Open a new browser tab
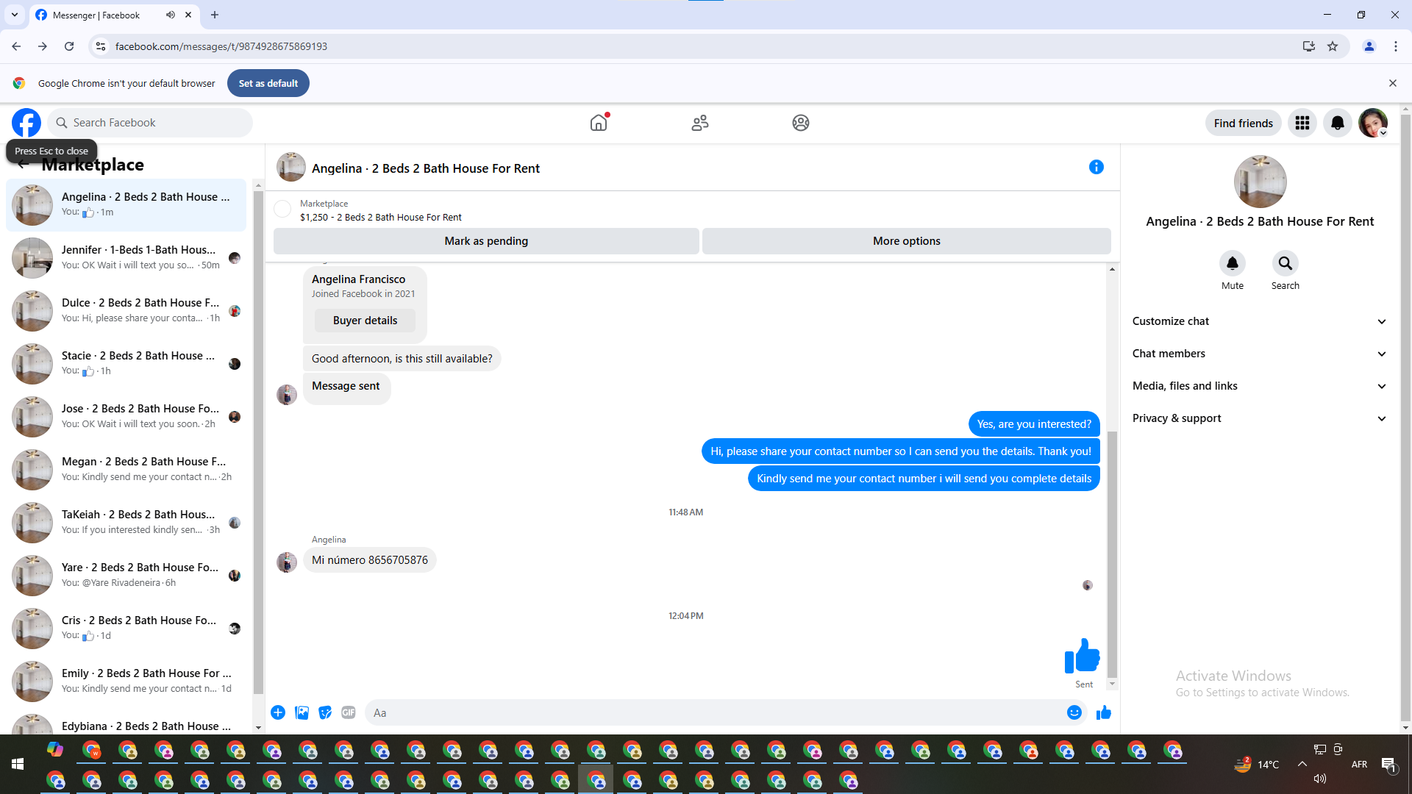Image resolution: width=1412 pixels, height=794 pixels. coord(215,15)
